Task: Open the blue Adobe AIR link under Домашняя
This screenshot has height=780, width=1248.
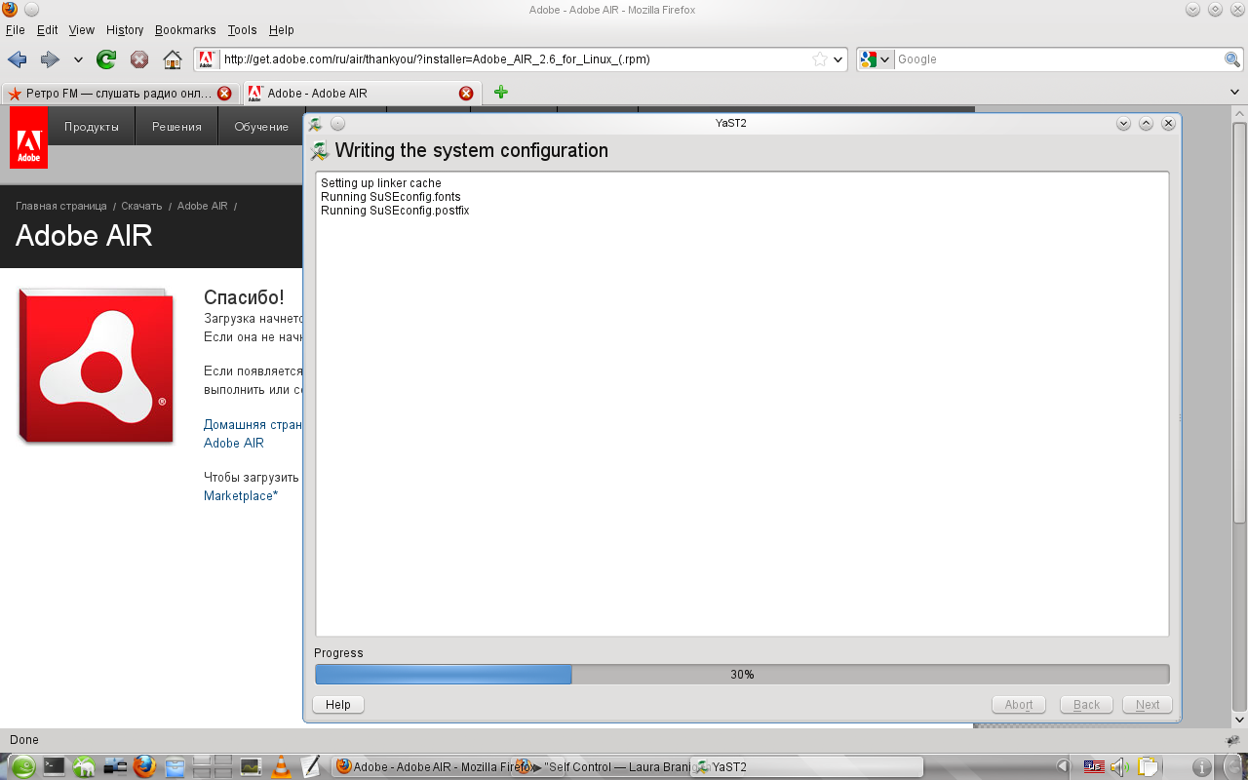Action: click(x=234, y=444)
